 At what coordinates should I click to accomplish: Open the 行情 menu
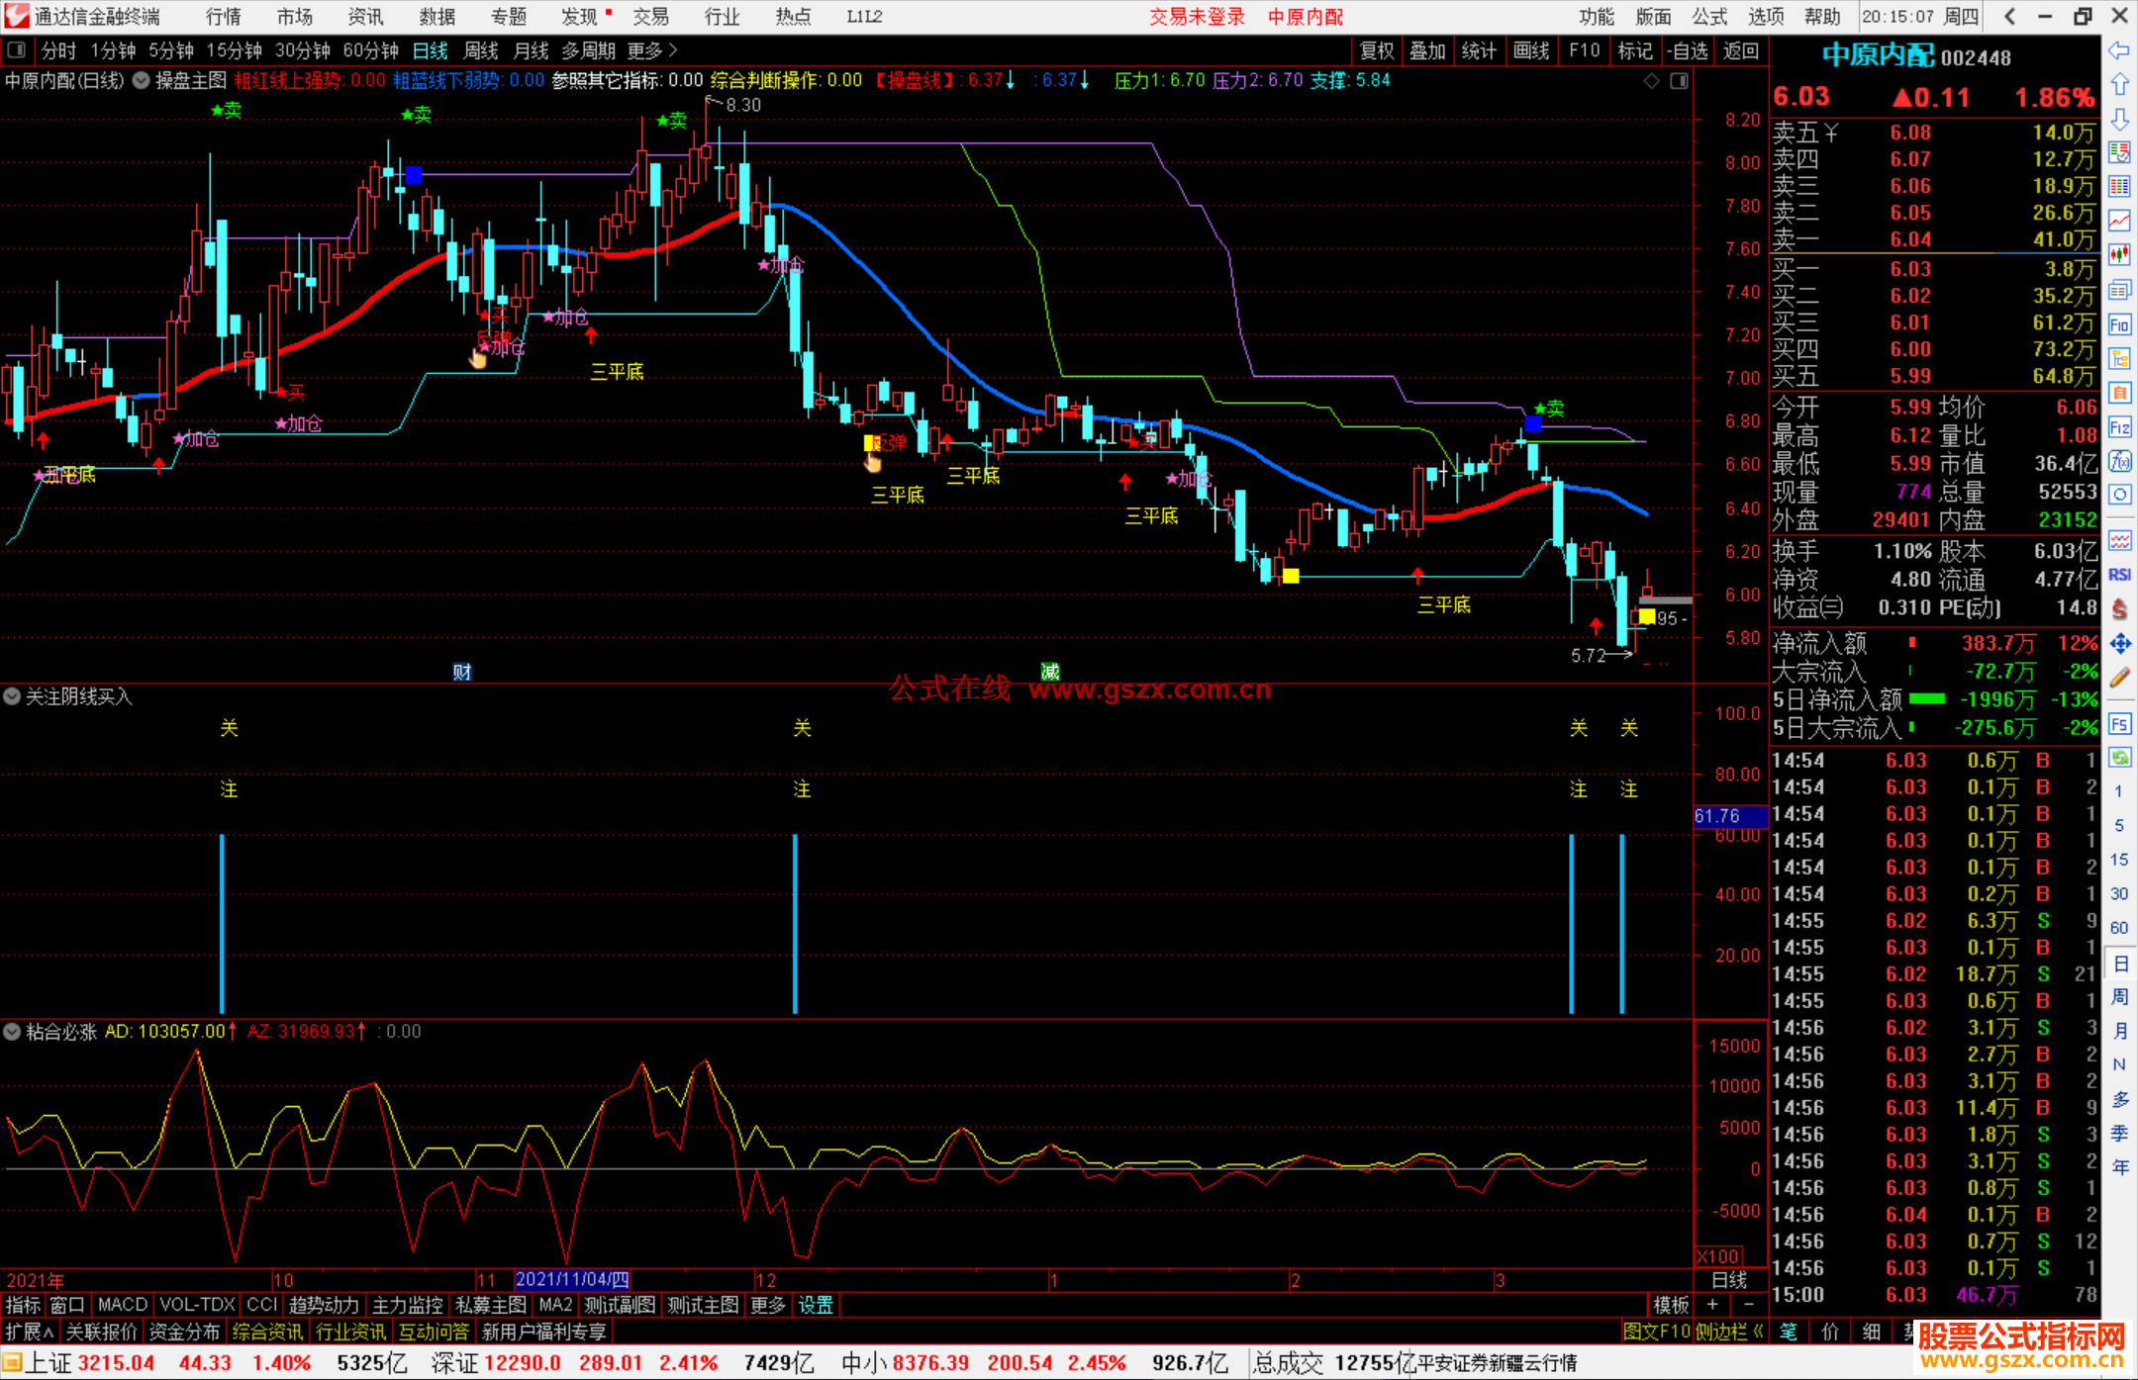223,16
